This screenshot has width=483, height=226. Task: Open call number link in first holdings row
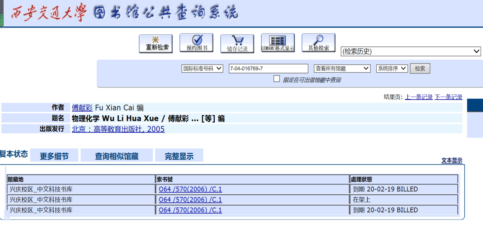190,189
